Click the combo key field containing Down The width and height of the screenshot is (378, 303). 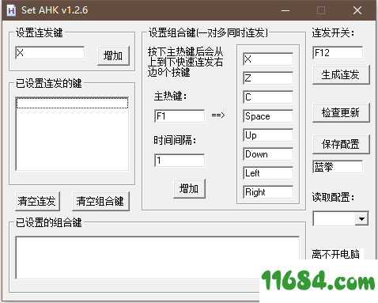click(x=268, y=154)
